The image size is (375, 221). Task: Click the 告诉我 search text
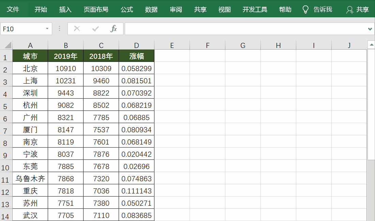(322, 9)
